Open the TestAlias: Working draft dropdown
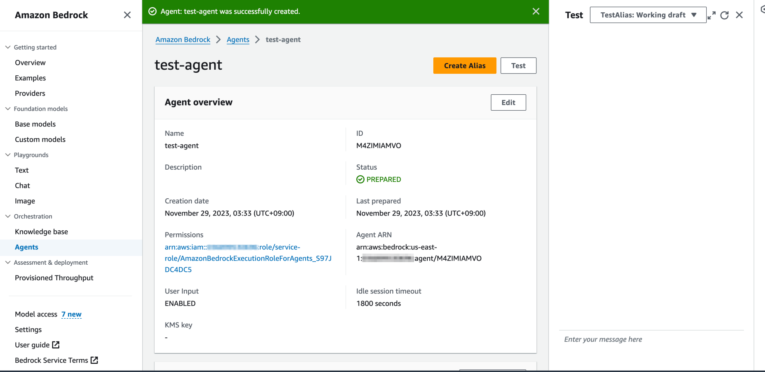The image size is (765, 372). (x=648, y=15)
